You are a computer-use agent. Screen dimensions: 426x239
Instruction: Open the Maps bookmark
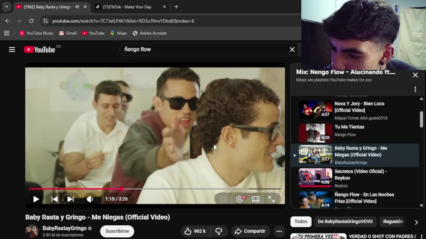118,33
